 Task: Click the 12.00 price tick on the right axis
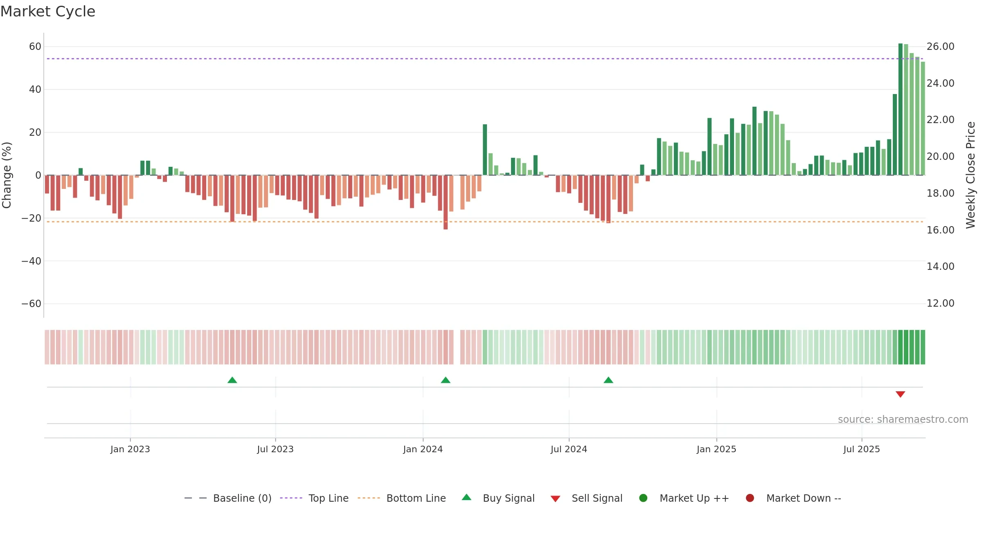pyautogui.click(x=941, y=303)
